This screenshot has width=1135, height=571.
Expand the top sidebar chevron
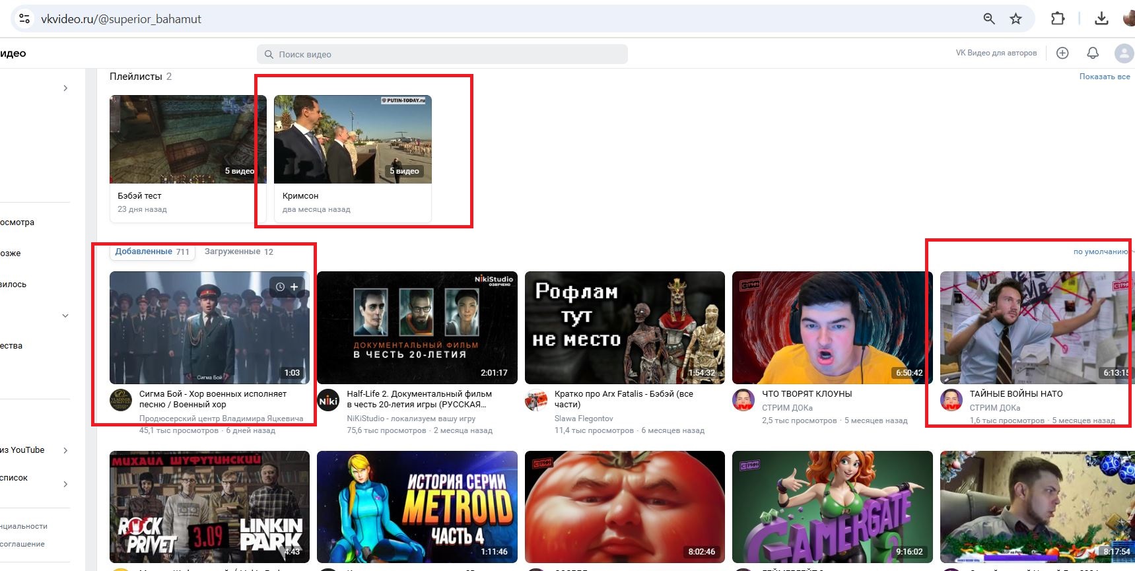pos(65,88)
